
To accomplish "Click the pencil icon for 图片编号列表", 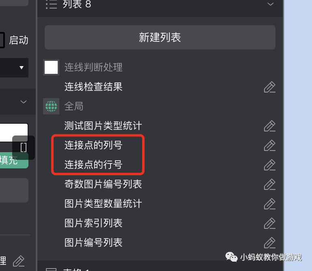I will tap(270, 243).
